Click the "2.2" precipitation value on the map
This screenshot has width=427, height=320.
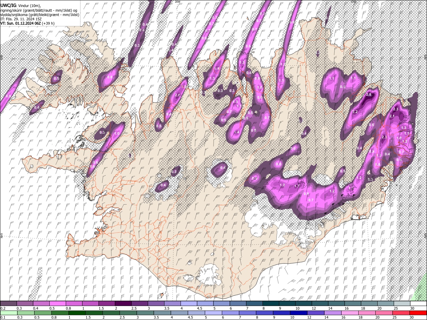click(x=355, y=112)
